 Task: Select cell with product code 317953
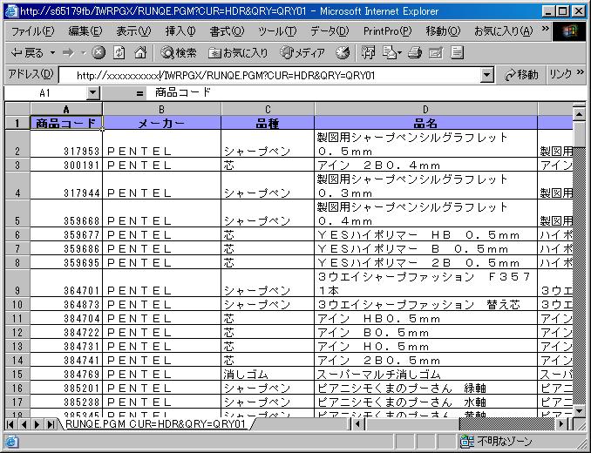(66, 144)
